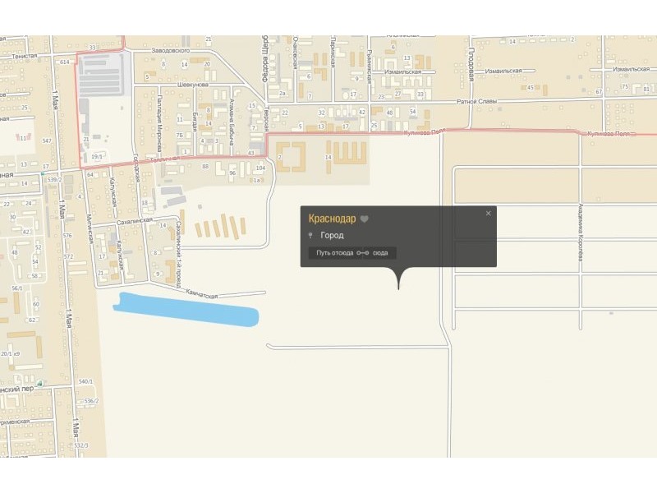Open the Краснодар title link
Viewport: 657px width, 493px height.
pyautogui.click(x=332, y=219)
